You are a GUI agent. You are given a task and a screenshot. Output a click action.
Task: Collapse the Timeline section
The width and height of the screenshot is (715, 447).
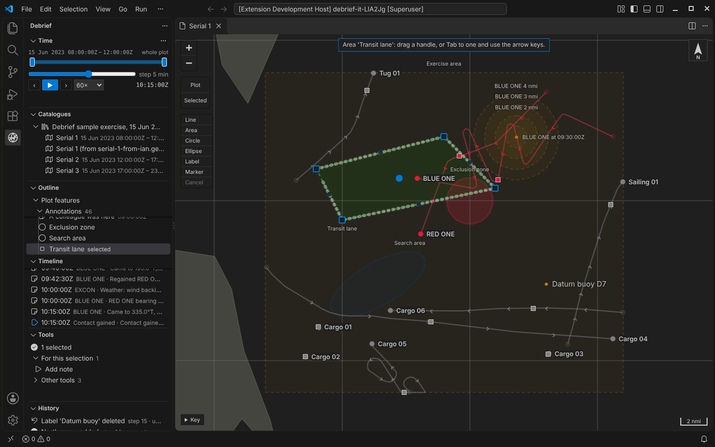coord(33,261)
